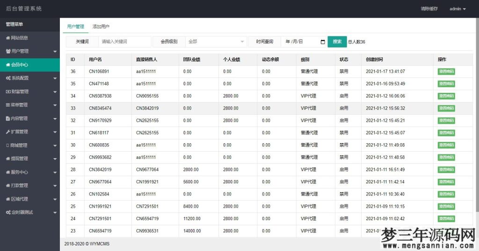The width and height of the screenshot is (479, 251).
Task: Click the 管理菜单 sidebar header
Action: pos(15,24)
